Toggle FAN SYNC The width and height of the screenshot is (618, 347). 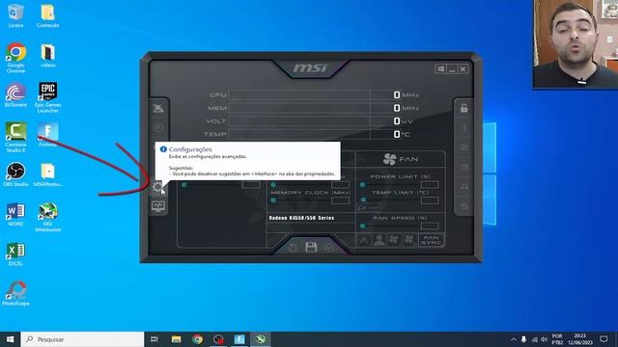[432, 240]
